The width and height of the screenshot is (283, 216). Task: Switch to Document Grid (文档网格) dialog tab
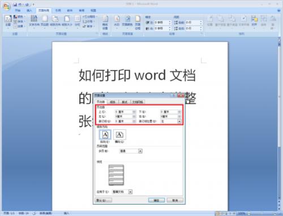(x=138, y=102)
